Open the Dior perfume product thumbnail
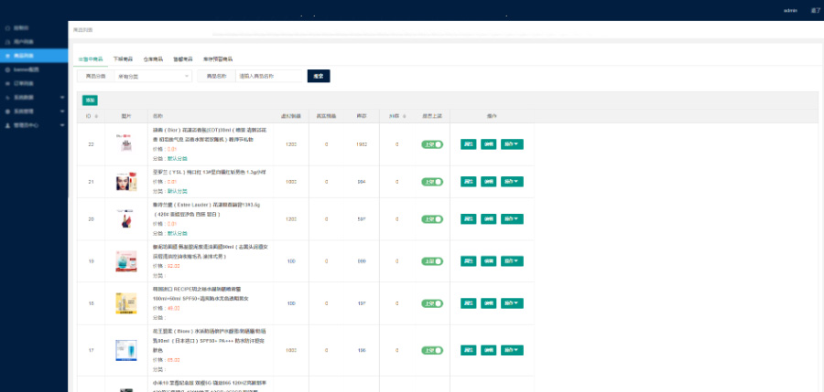824x392 pixels. (126, 144)
